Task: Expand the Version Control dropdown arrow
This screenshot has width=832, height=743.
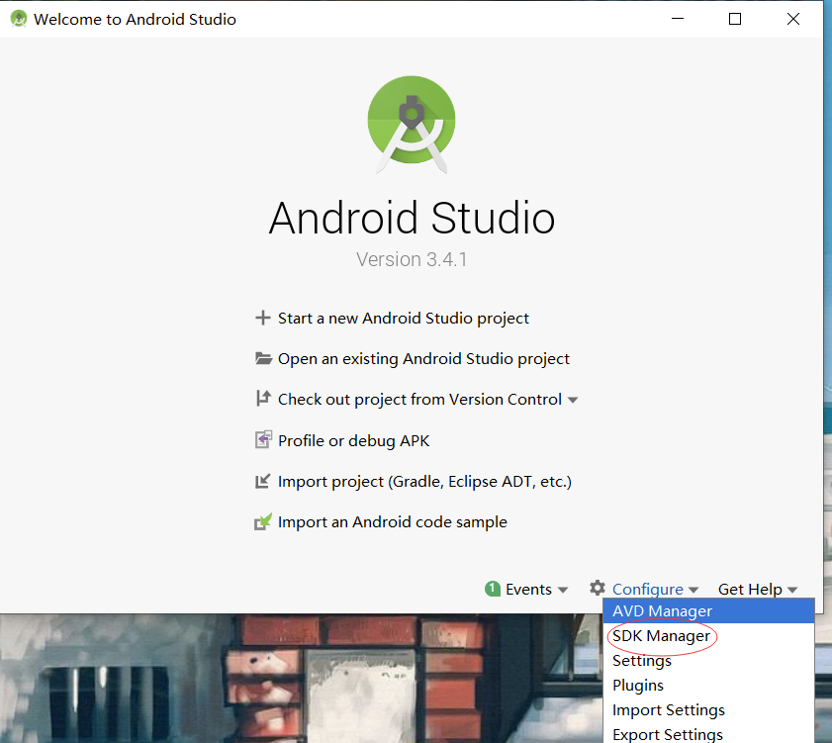Action: 573,400
